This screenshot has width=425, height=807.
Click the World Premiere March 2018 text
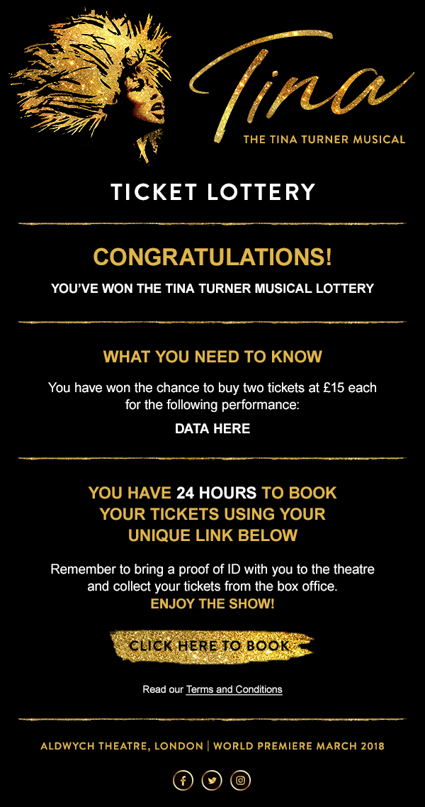tap(298, 746)
